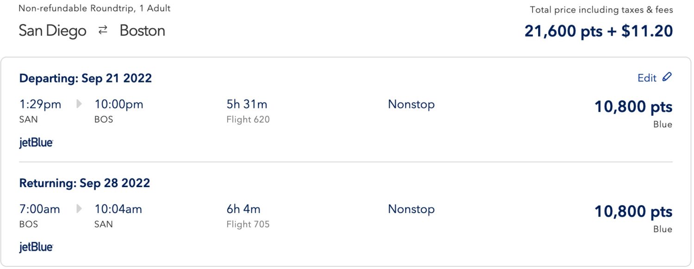Click the 10,800 pts departing price
The height and width of the screenshot is (269, 694).
pos(634,106)
